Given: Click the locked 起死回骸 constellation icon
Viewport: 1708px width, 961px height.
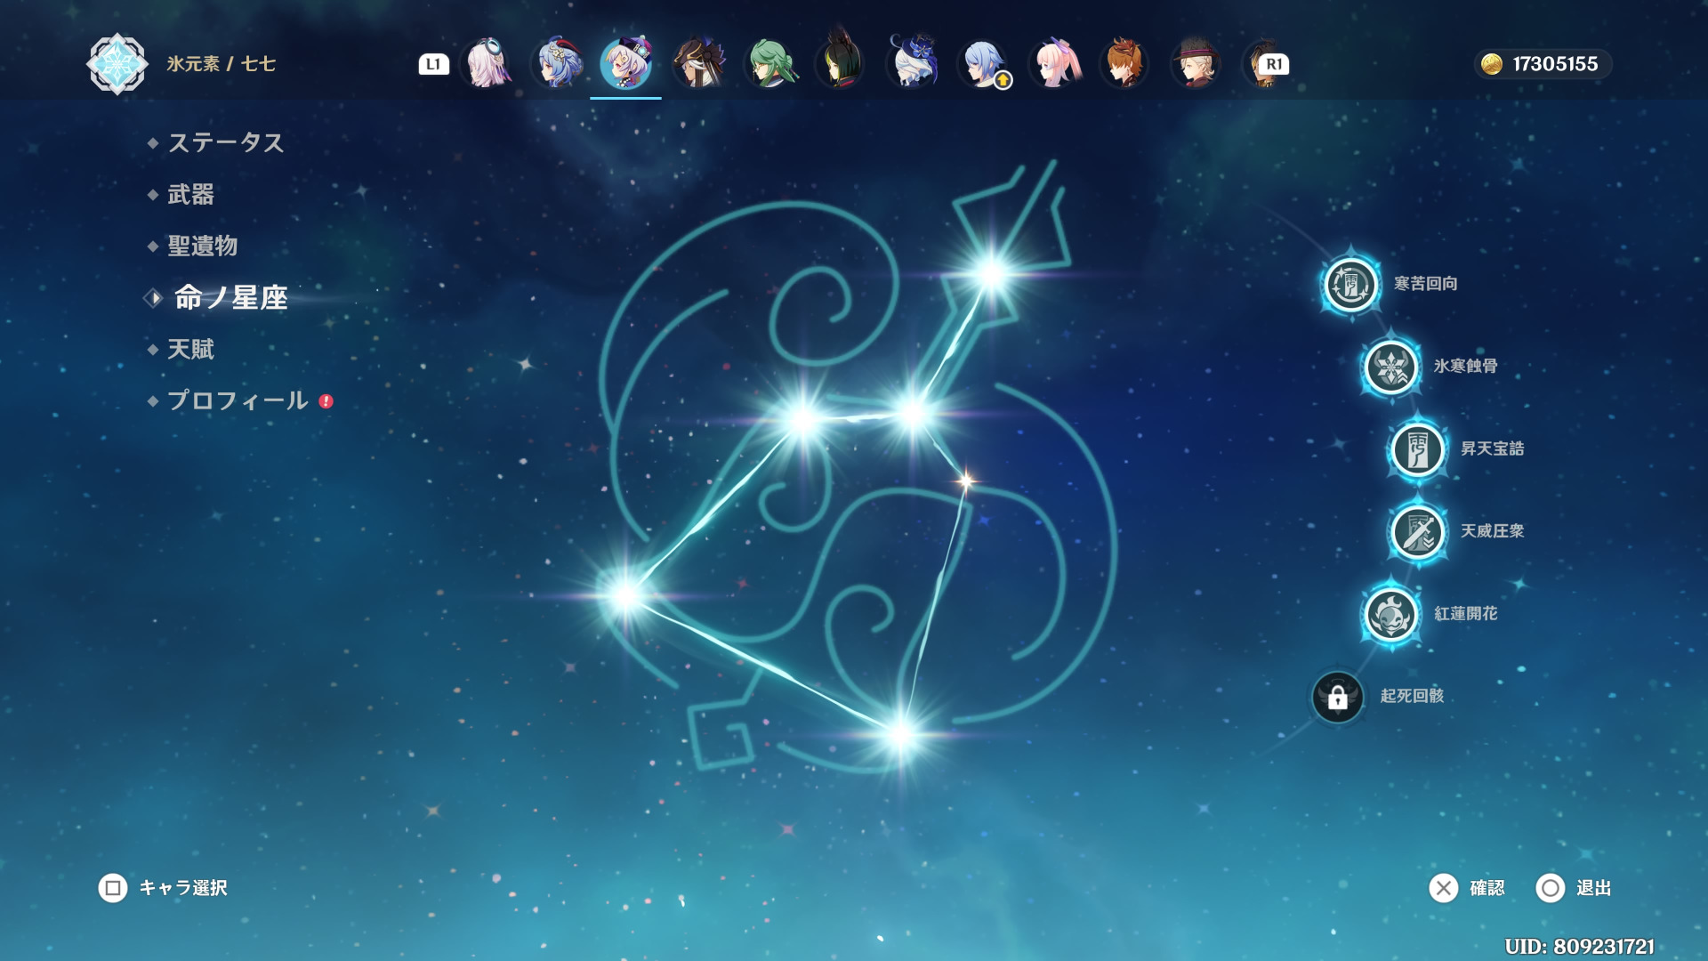Looking at the screenshot, I should [x=1337, y=697].
